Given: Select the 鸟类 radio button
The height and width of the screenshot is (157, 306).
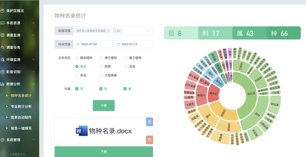Looking at the screenshot, I should [x=126, y=67].
